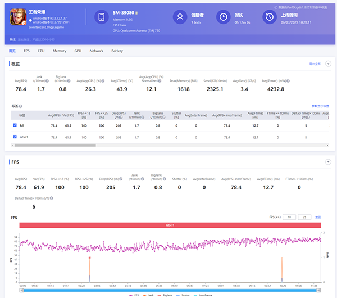Click the SM-S9080 phone device icon

(x=101, y=17)
